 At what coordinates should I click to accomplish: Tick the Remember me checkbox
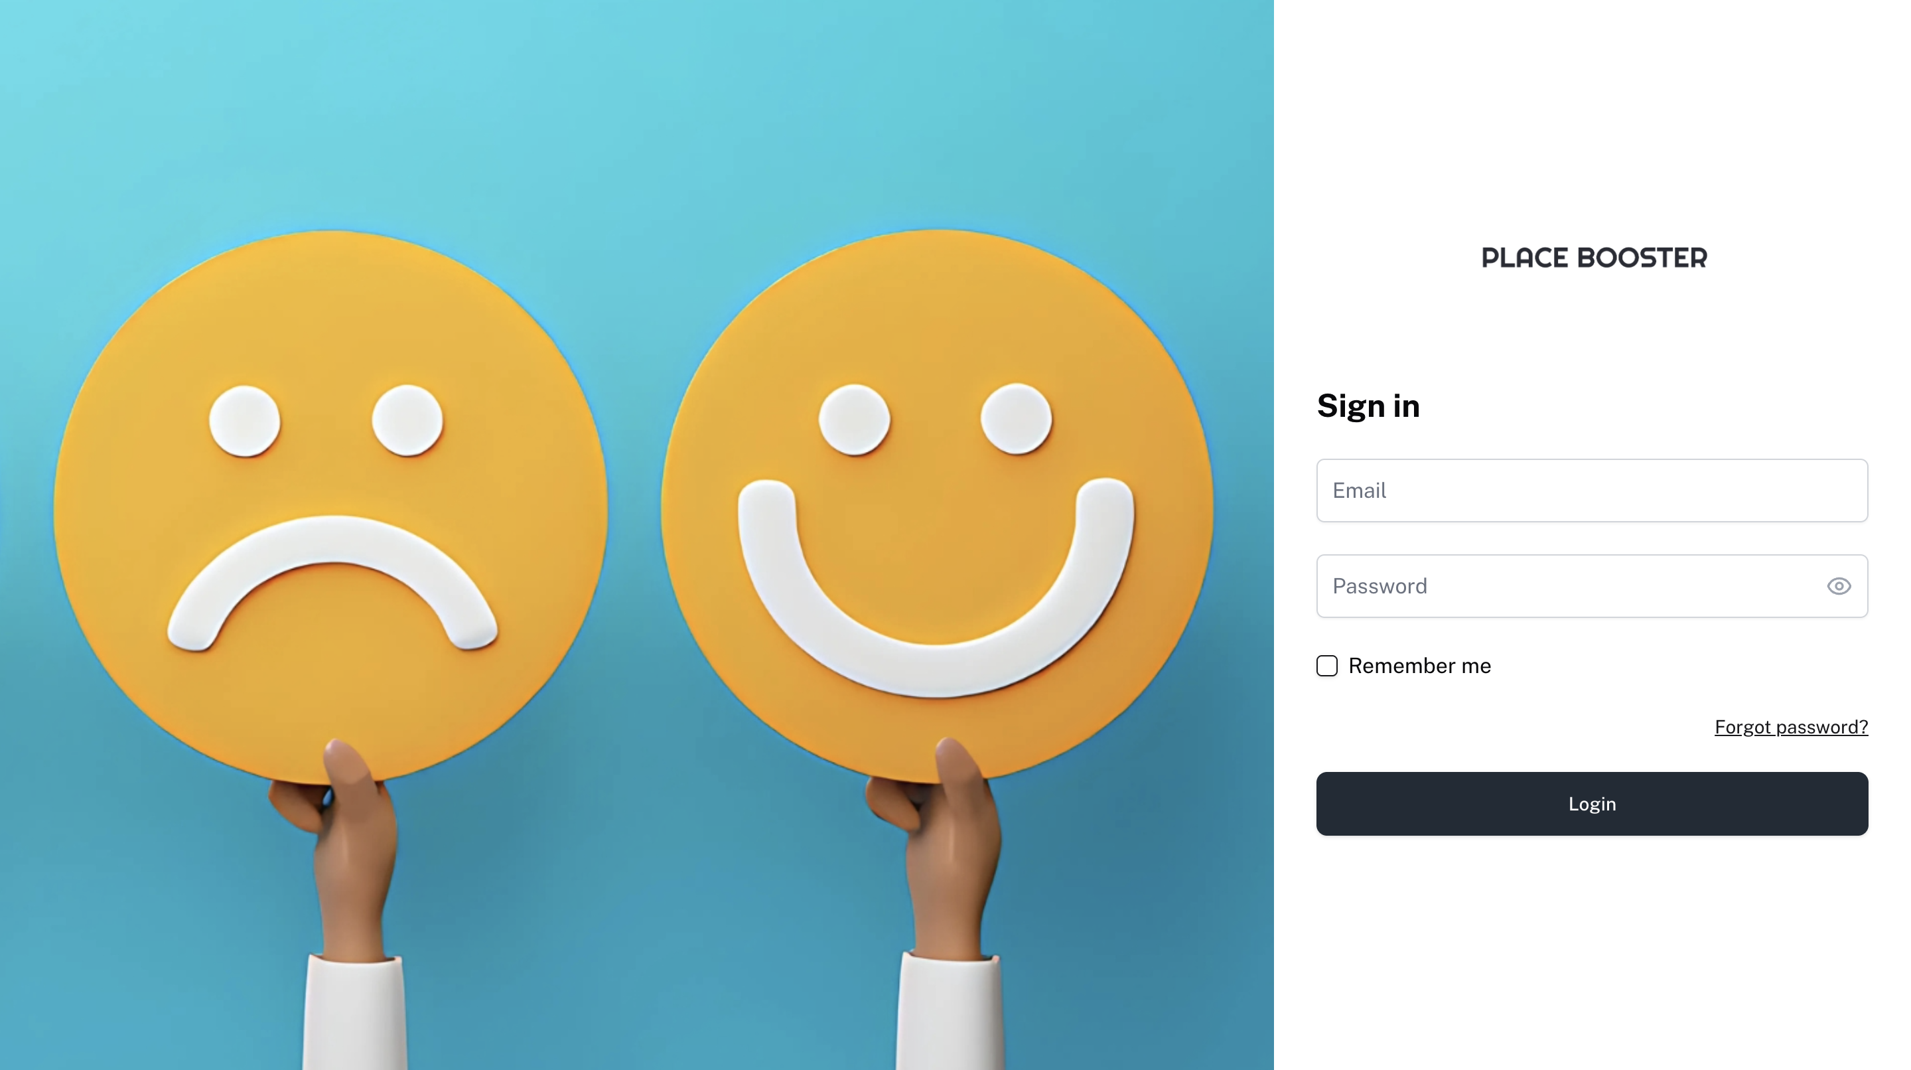pyautogui.click(x=1326, y=666)
